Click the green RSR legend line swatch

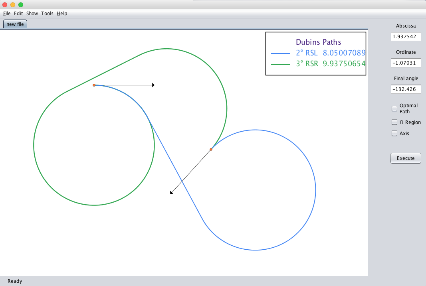click(281, 63)
